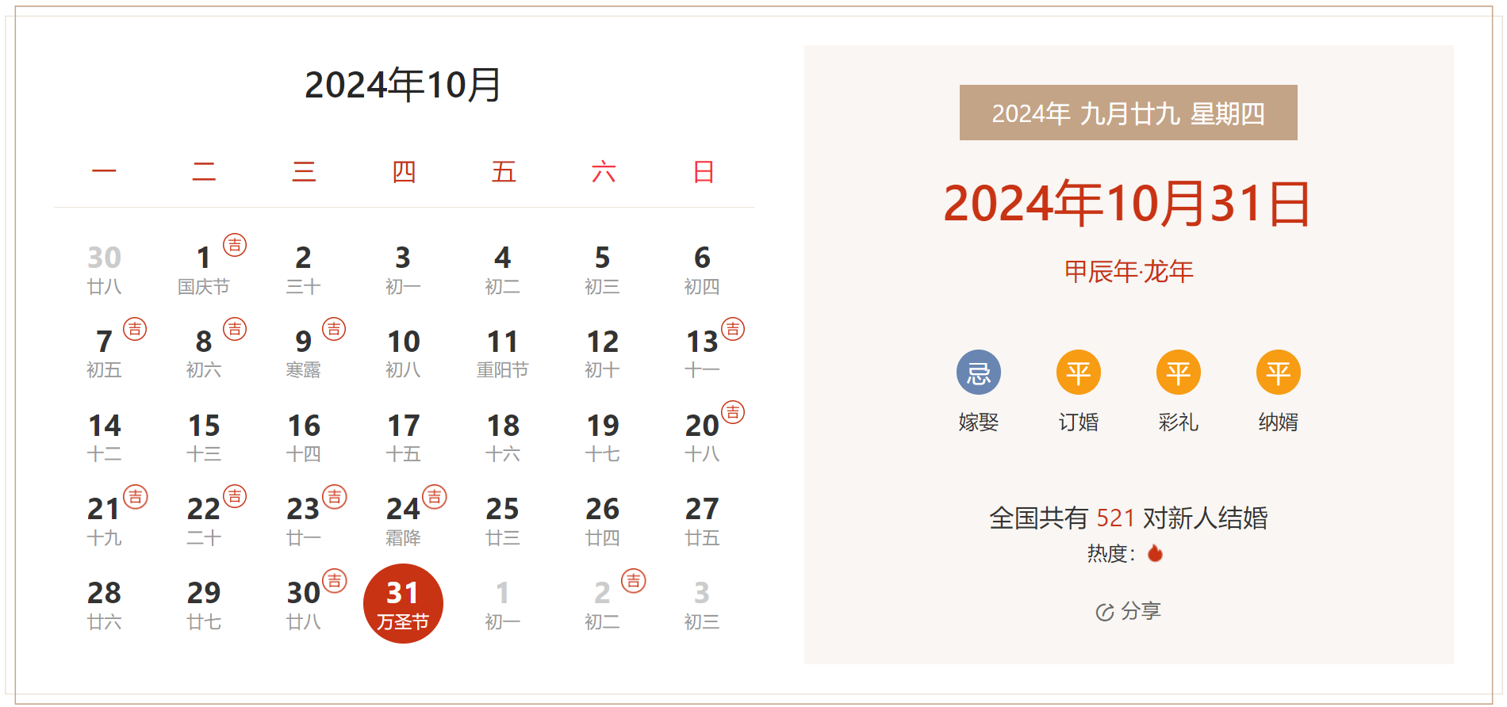Viewport: 1507px width, 707px height.
Task: Click the 日 weekday column header
Action: [704, 172]
